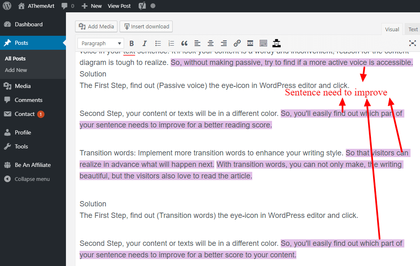Image resolution: width=420 pixels, height=266 pixels.
Task: Select Add New post submenu
Action: click(x=16, y=70)
